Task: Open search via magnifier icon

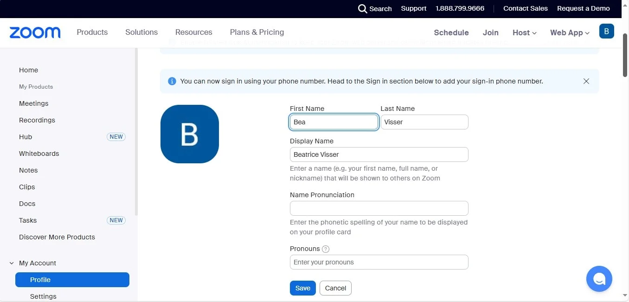Action: [x=362, y=9]
